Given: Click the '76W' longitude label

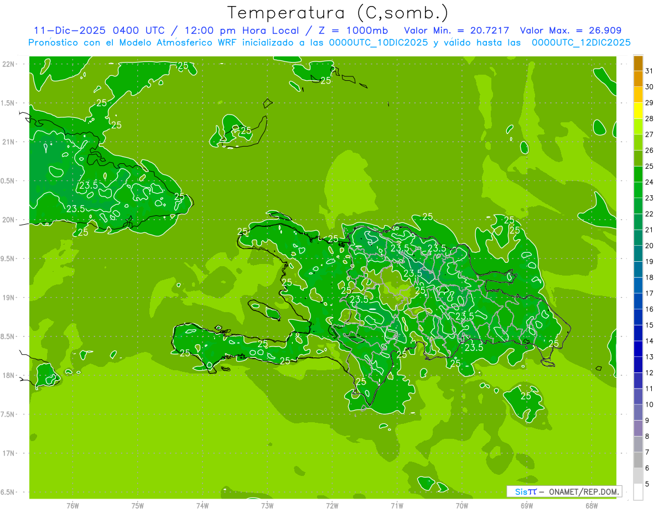Looking at the screenshot, I should click(72, 506).
